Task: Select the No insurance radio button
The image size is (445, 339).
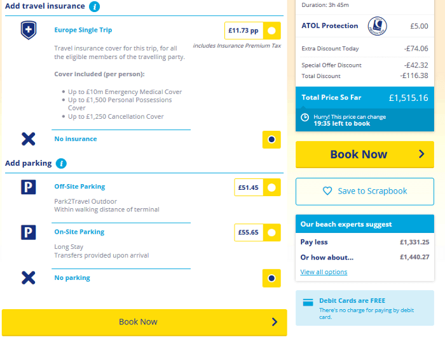Action: click(x=271, y=140)
